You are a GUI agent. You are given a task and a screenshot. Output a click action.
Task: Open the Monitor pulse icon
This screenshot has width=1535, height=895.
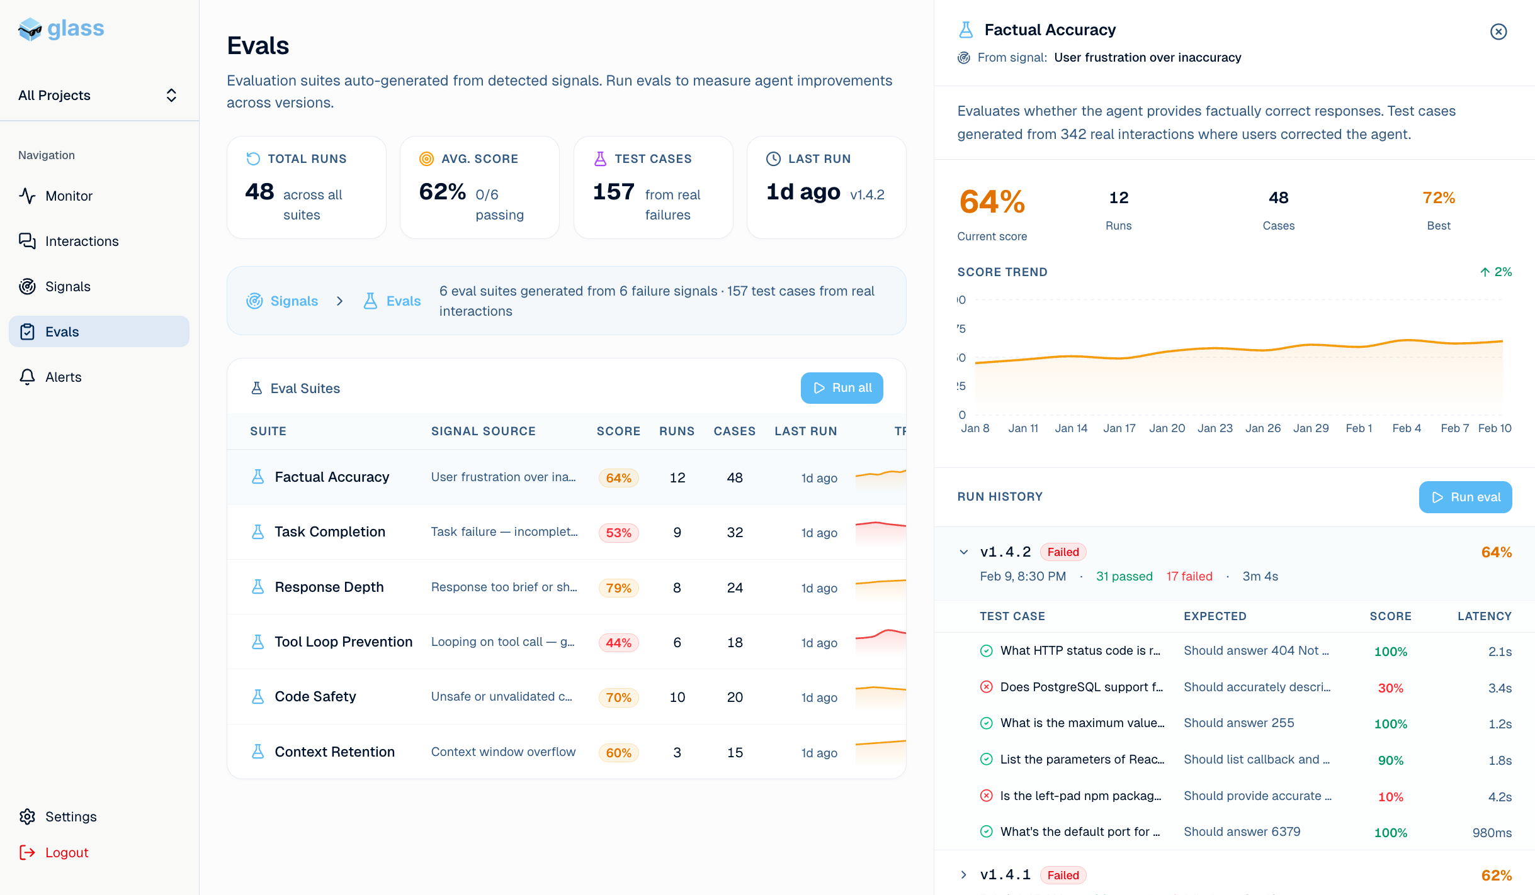[27, 196]
